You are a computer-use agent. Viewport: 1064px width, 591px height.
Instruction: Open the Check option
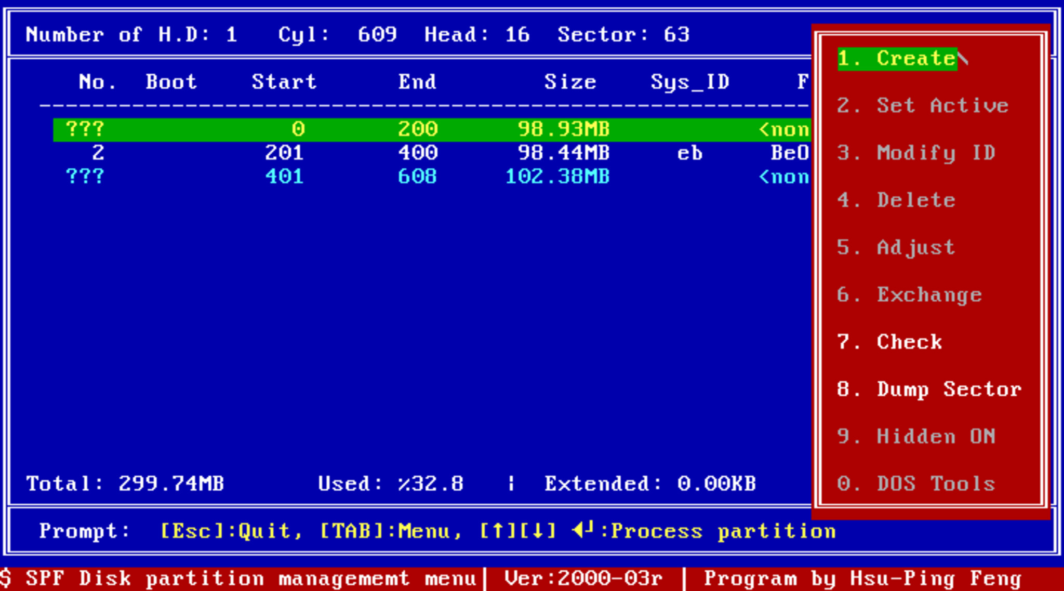point(889,342)
